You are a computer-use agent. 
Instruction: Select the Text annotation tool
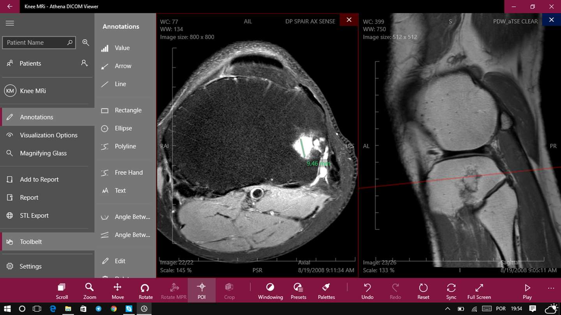click(x=125, y=191)
